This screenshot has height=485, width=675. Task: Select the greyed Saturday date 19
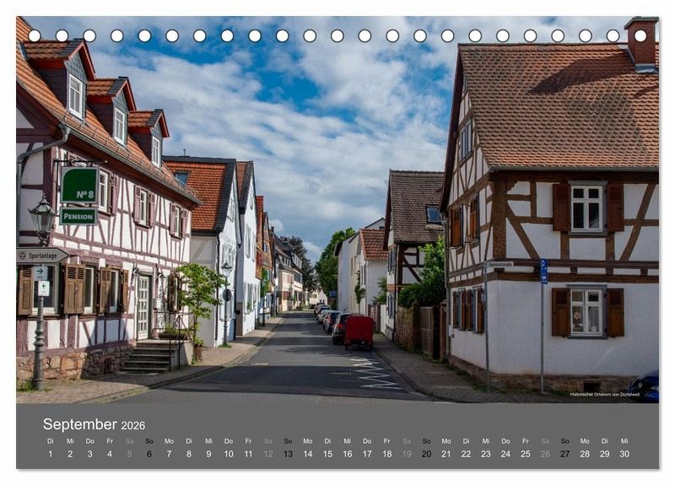tap(407, 454)
